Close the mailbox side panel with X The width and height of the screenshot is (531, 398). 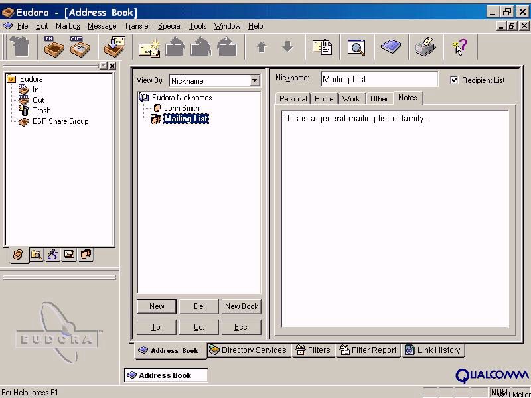(112, 66)
